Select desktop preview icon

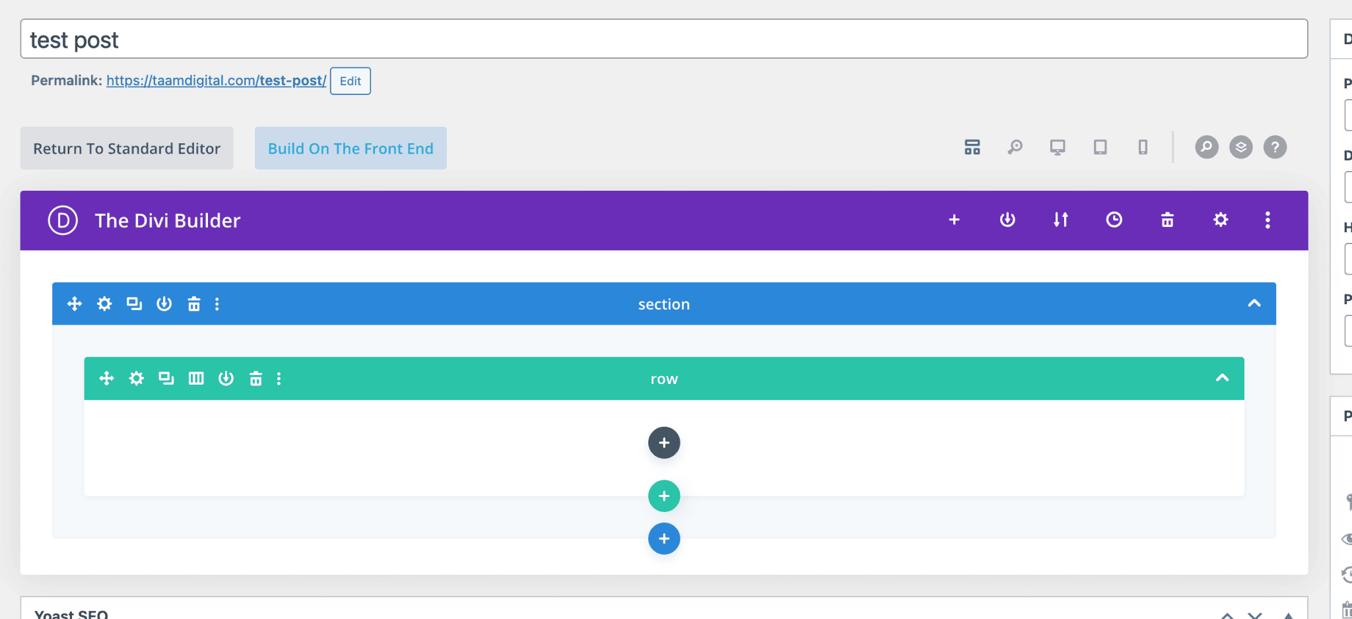[1058, 147]
